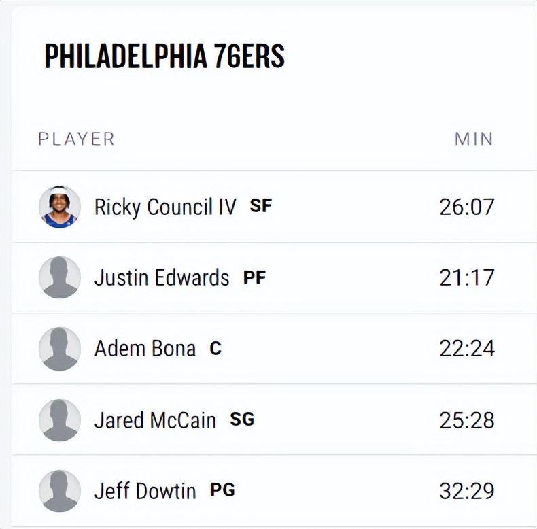Image resolution: width=537 pixels, height=529 pixels.
Task: Click the PLAYER column header
Action: pos(77,139)
